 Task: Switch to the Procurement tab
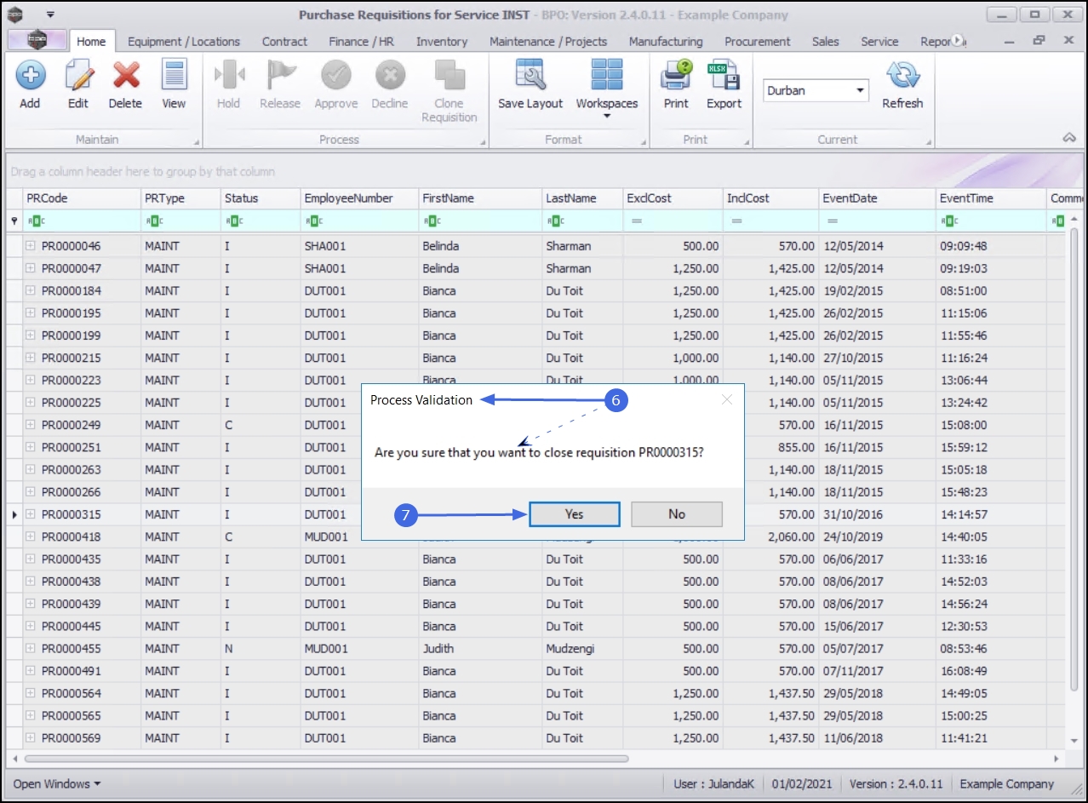757,41
